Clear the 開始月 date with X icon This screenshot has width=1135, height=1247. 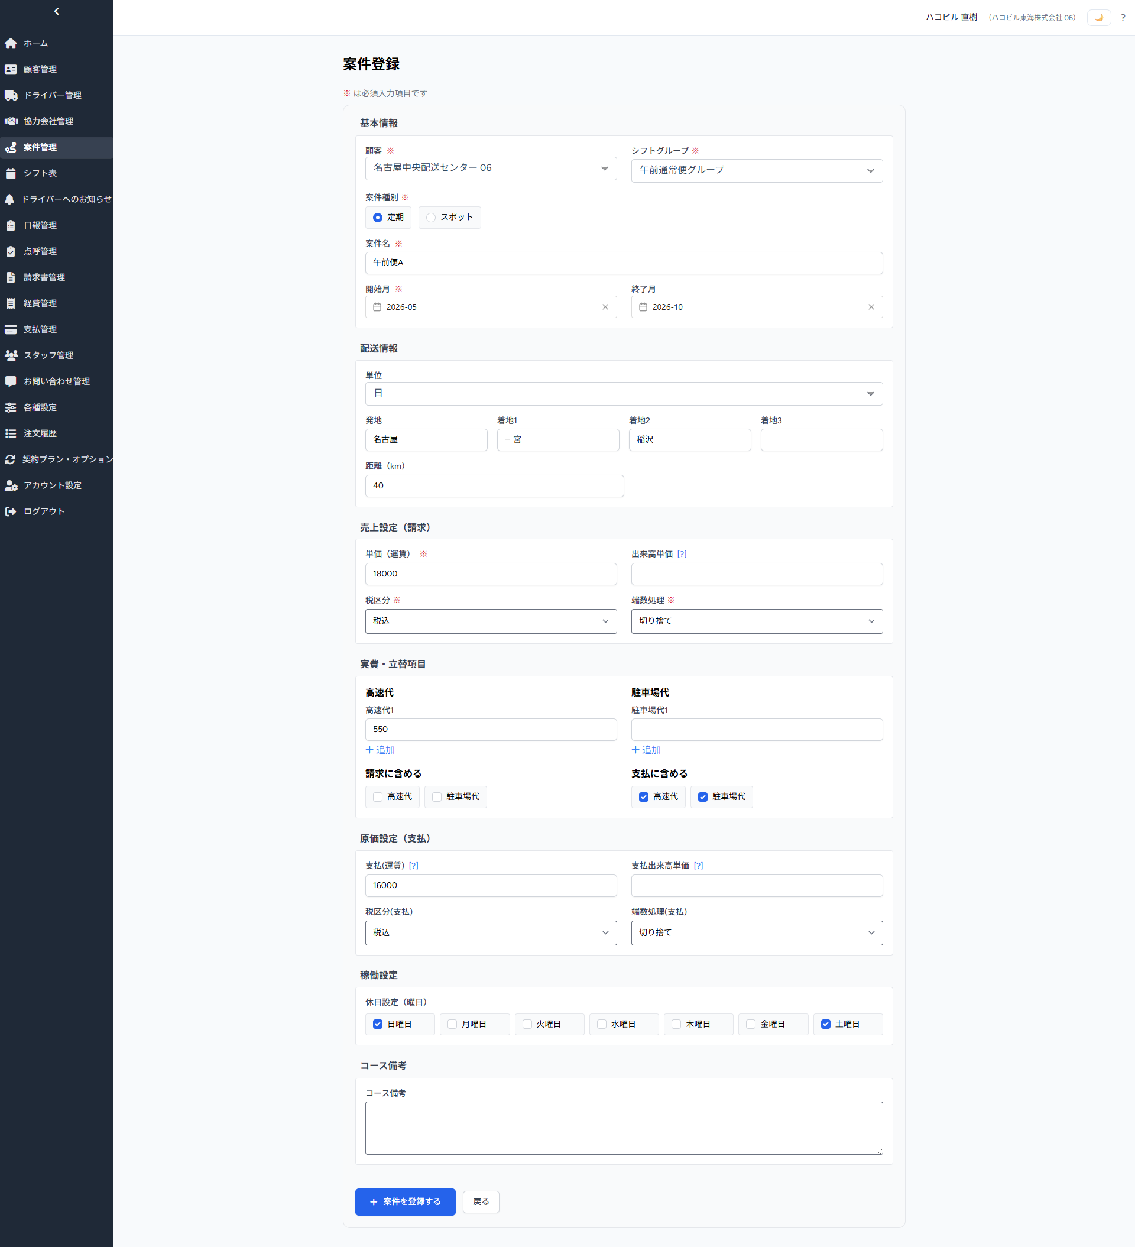pyautogui.click(x=605, y=307)
